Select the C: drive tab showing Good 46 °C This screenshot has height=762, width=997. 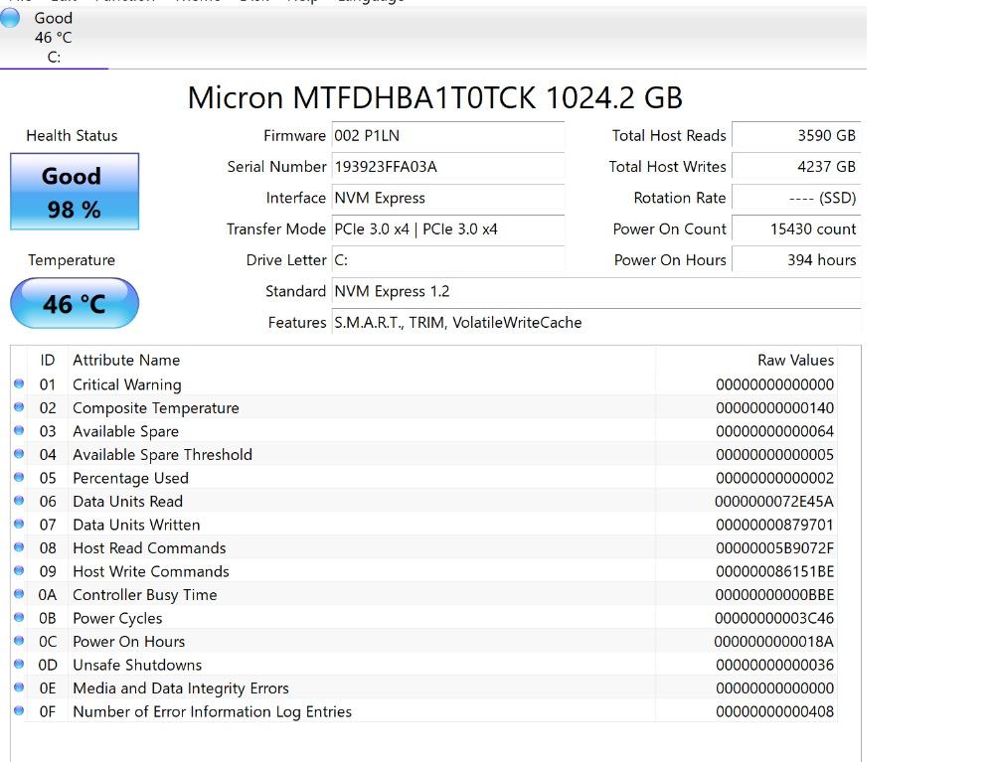pos(54,37)
